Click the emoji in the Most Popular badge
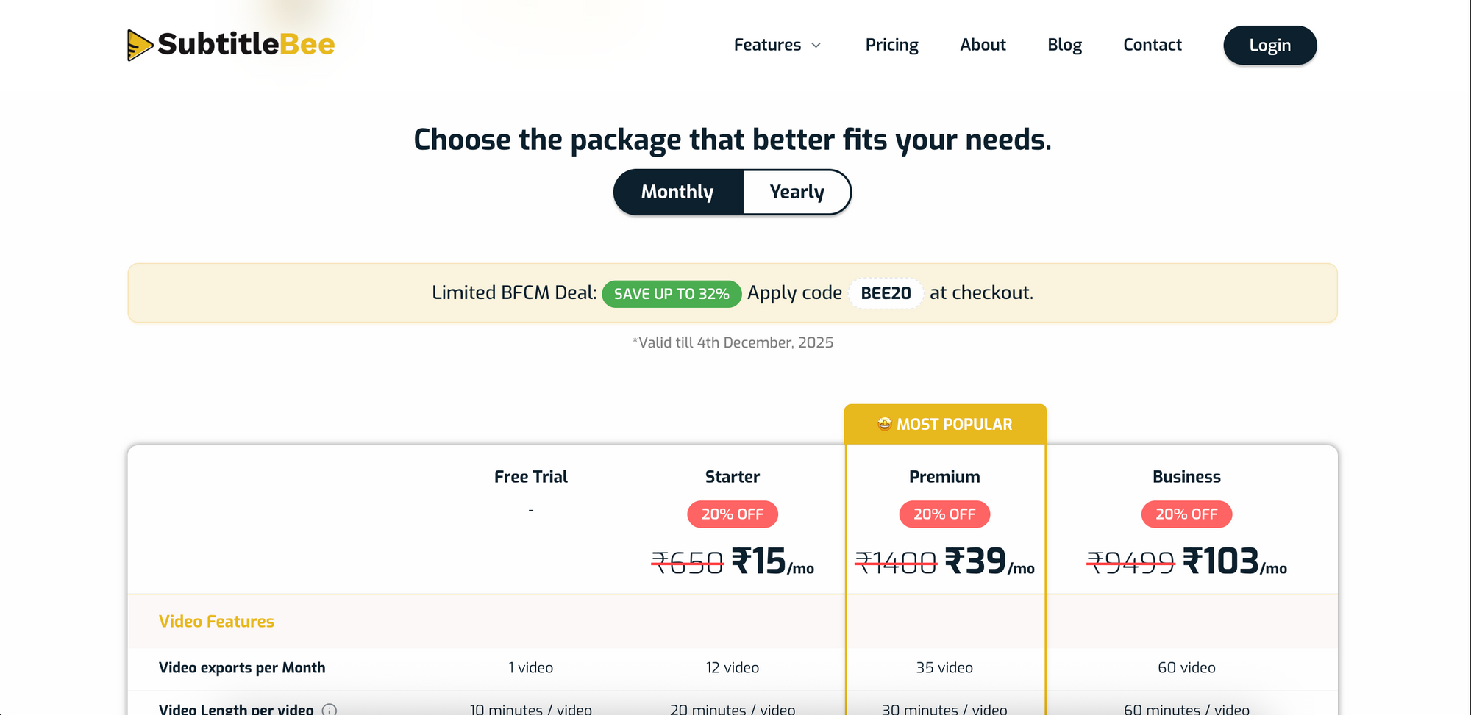This screenshot has height=715, width=1471. [884, 424]
